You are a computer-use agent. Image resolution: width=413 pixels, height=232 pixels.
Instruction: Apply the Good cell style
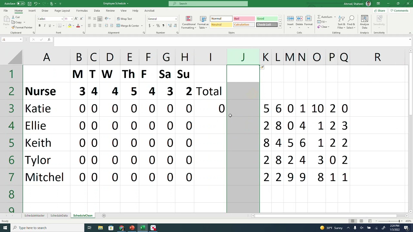coord(267,19)
